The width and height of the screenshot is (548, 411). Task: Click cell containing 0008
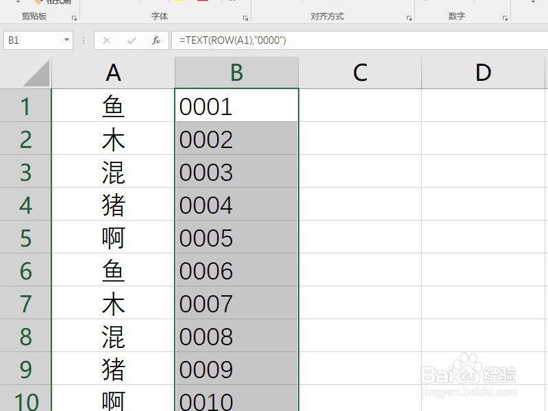236,336
